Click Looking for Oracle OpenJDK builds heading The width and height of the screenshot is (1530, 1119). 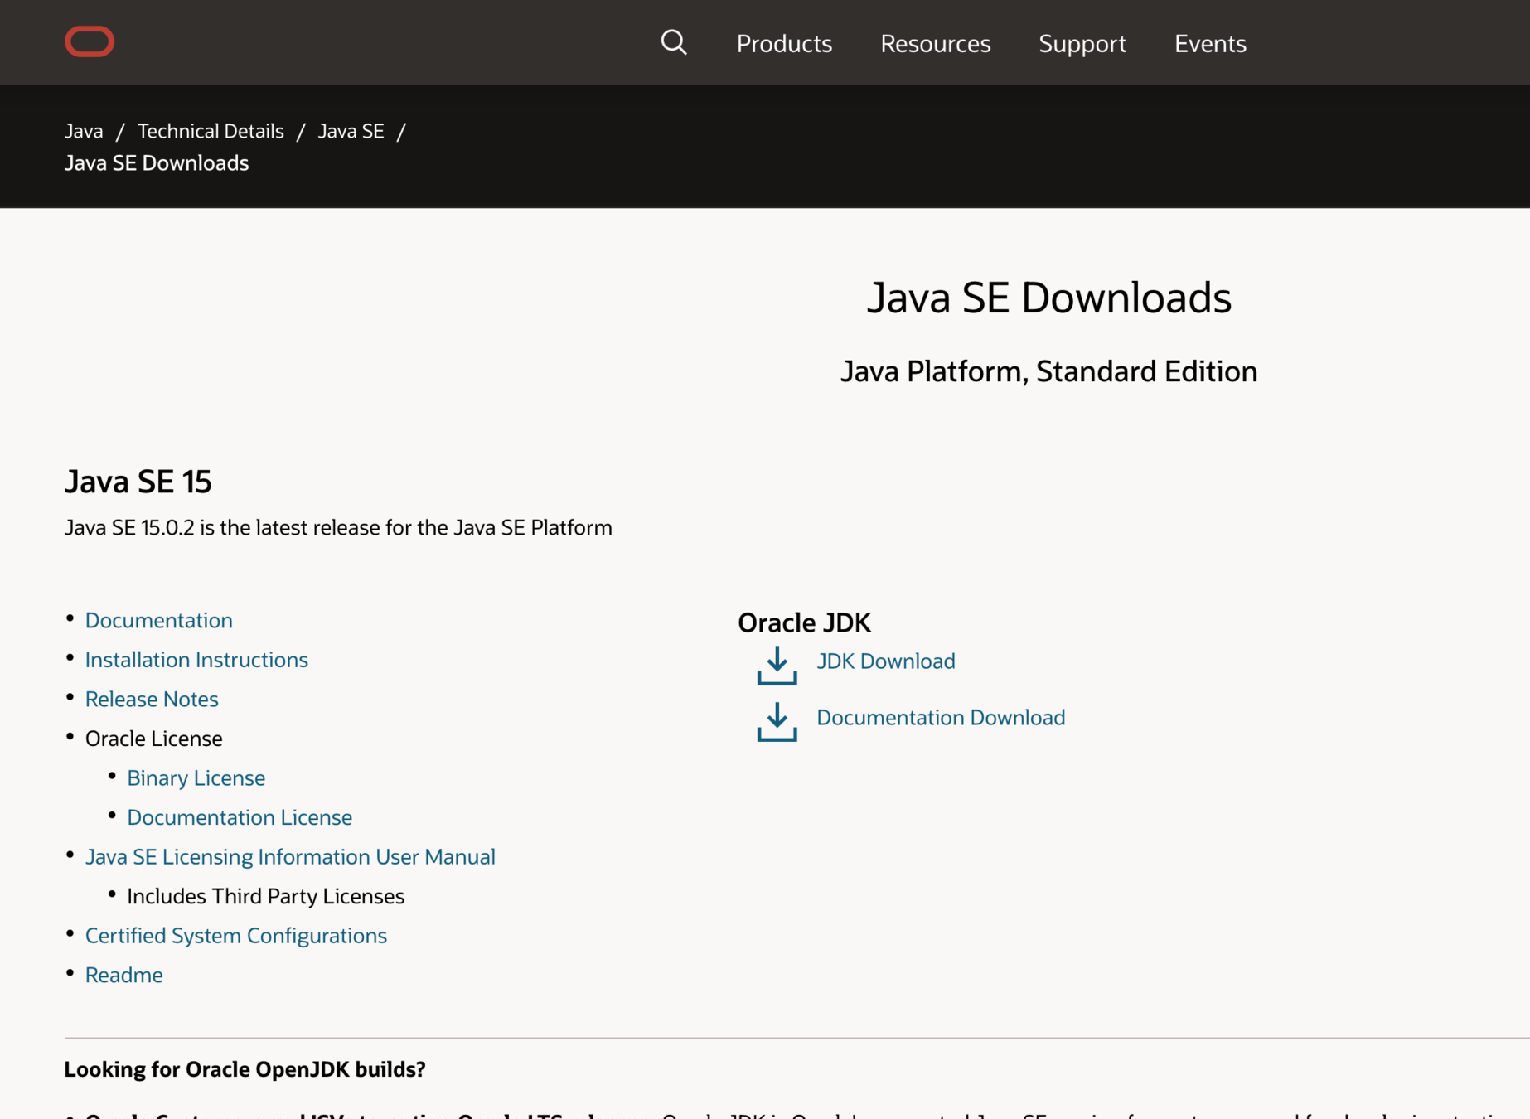tap(245, 1069)
